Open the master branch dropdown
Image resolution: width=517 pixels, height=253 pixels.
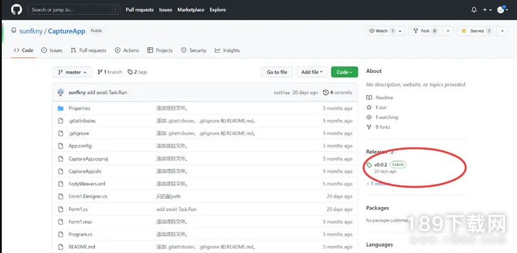coord(72,72)
